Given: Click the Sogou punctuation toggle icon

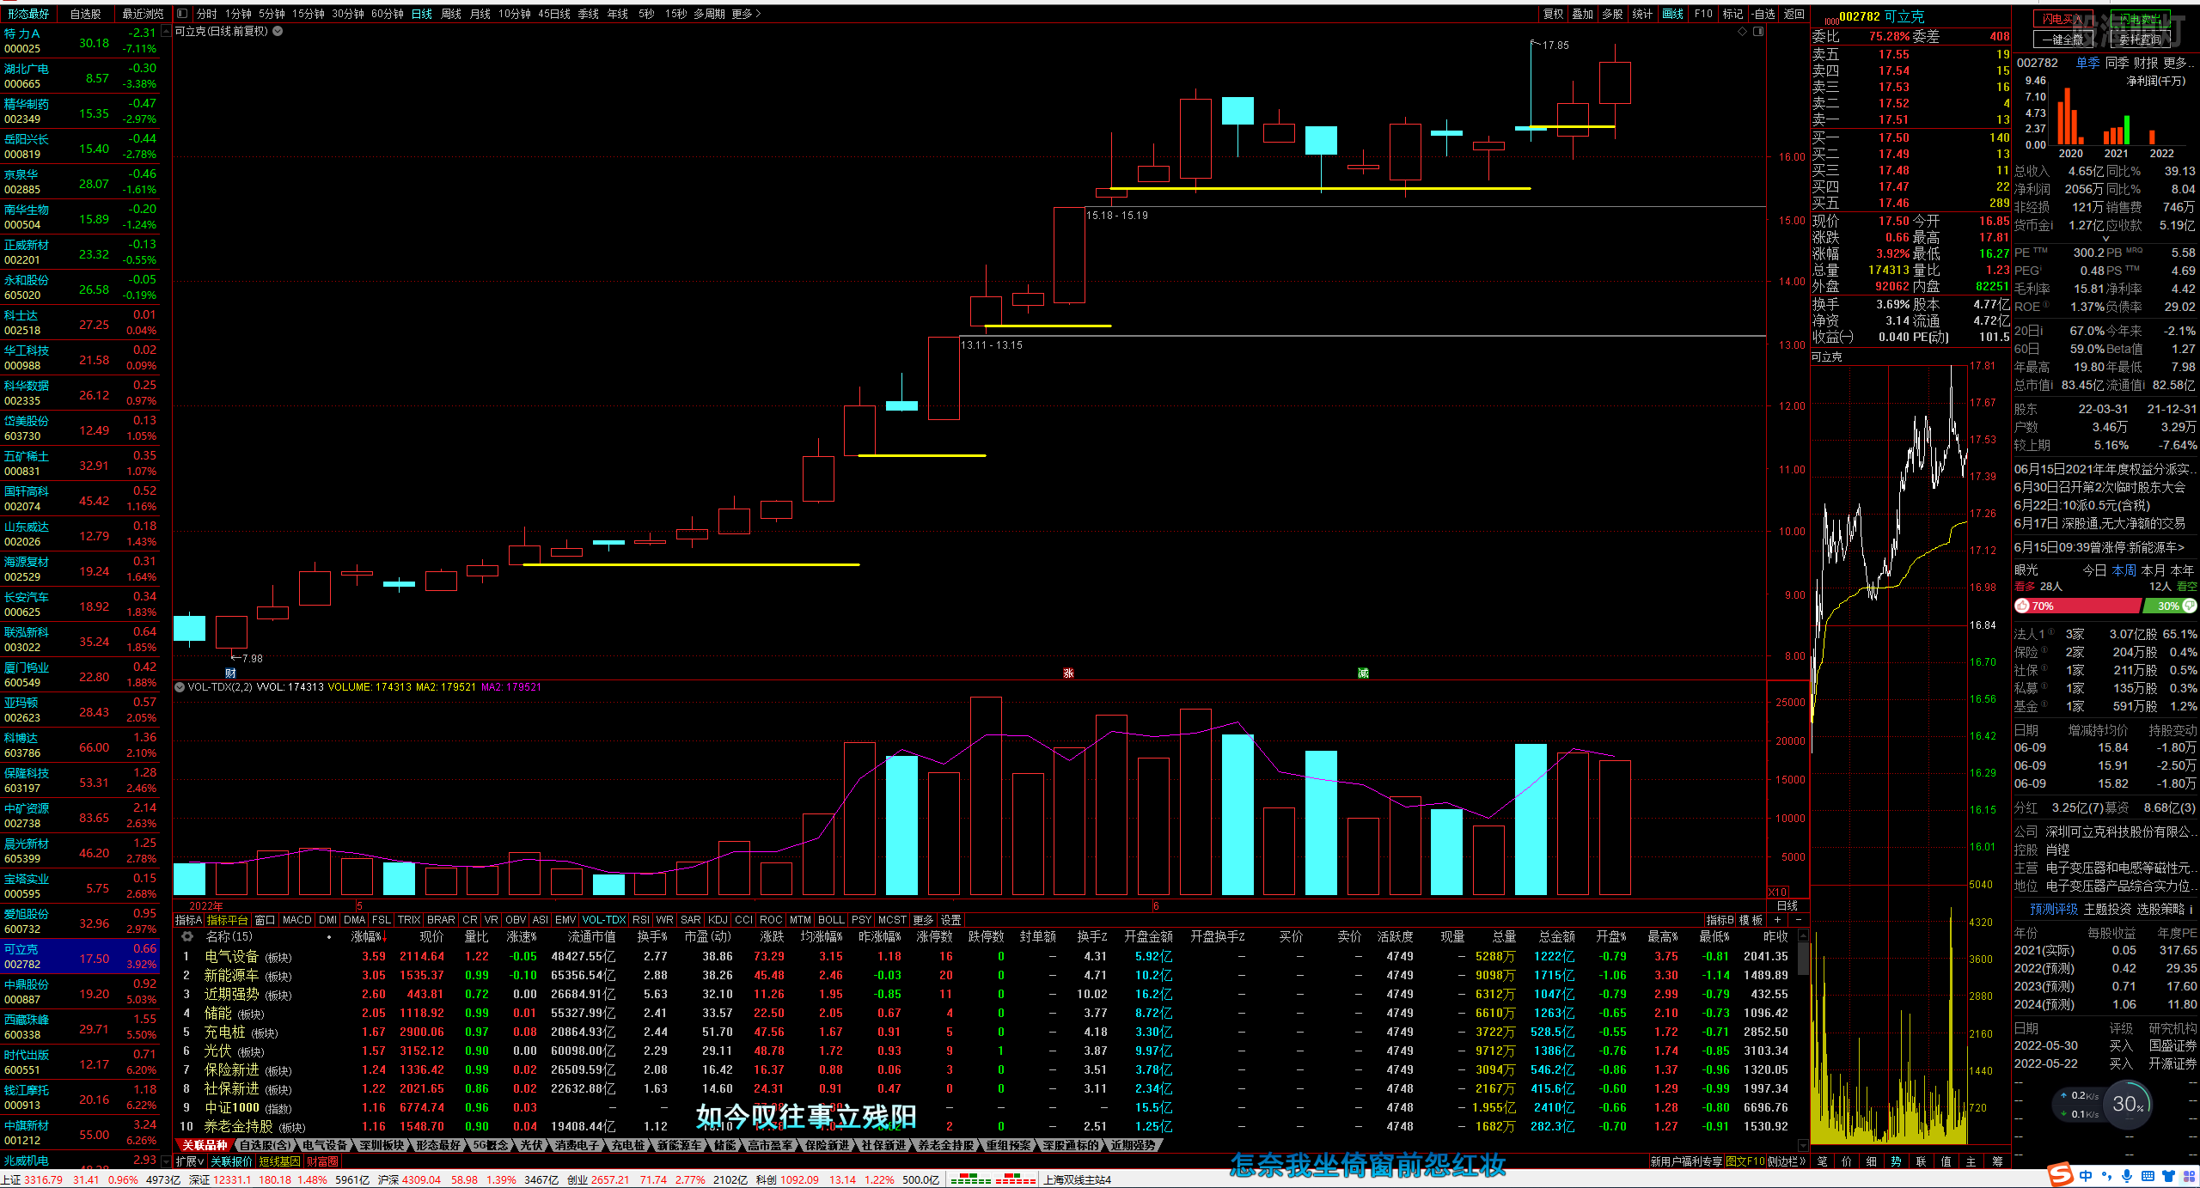Looking at the screenshot, I should 2106,1175.
